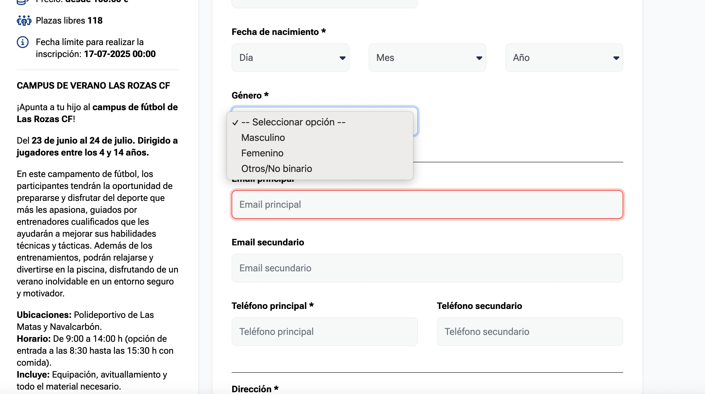The image size is (705, 394).
Task: Click the Año dropdown arrow icon
Action: [616, 58]
